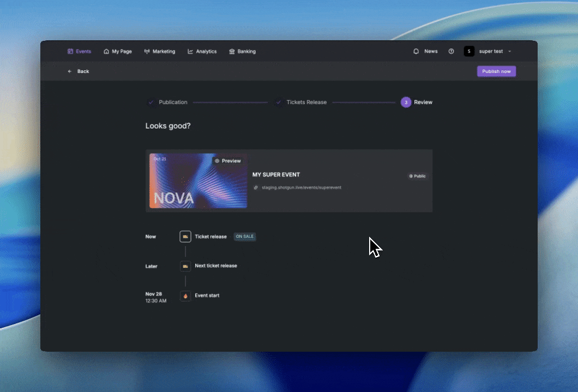This screenshot has width=578, height=392.
Task: Open the Banking section
Action: [242, 52]
